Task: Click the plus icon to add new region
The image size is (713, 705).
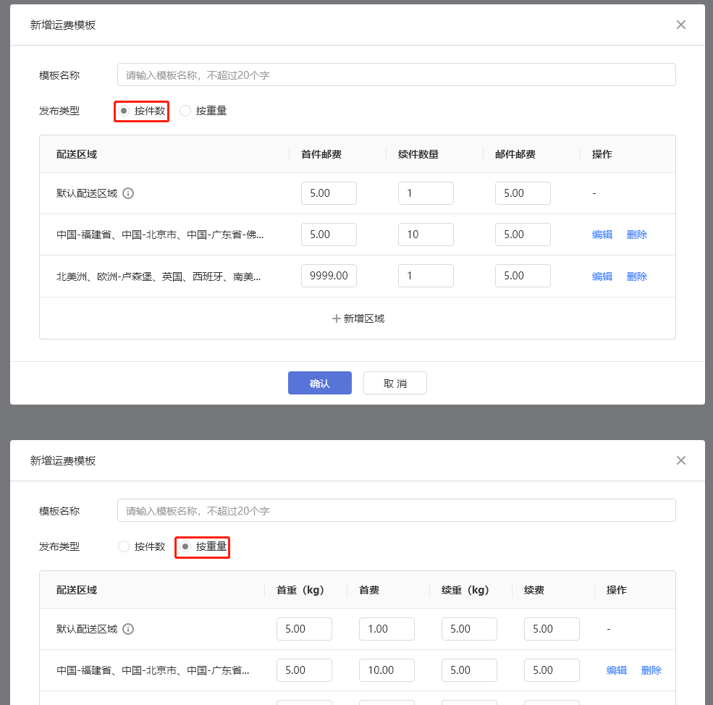Action: pos(336,318)
